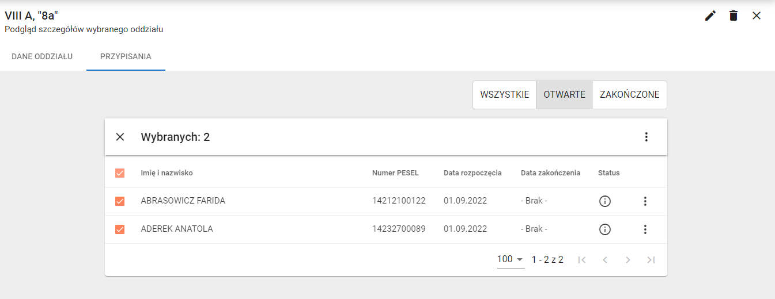Select the OTWARTE filter button

click(x=564, y=95)
